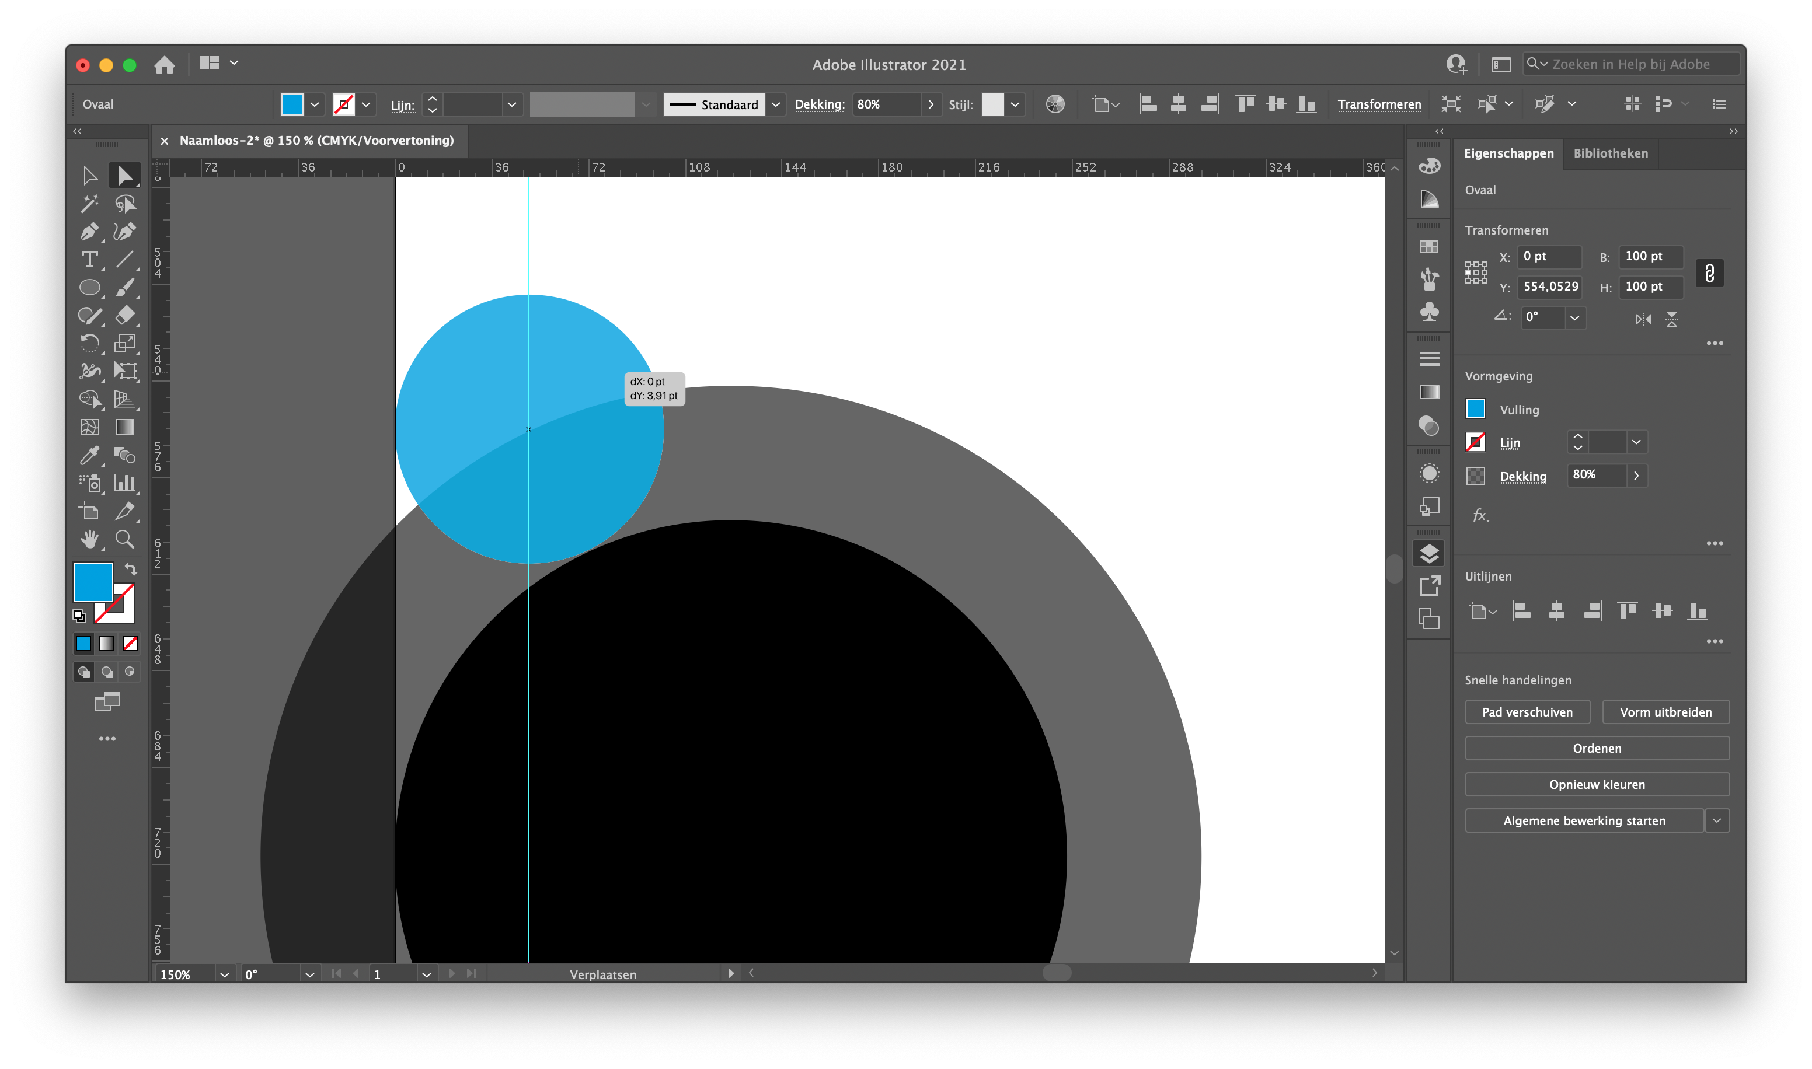Click the Vulling blue color swatch

pyautogui.click(x=1476, y=409)
